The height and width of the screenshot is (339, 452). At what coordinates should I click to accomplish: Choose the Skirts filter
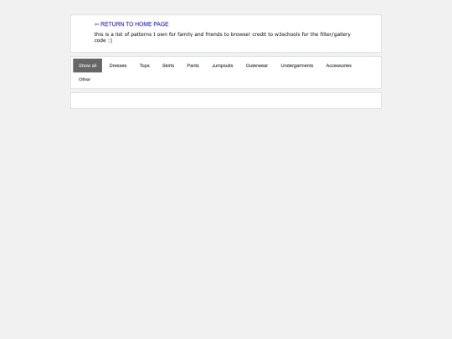pos(168,65)
